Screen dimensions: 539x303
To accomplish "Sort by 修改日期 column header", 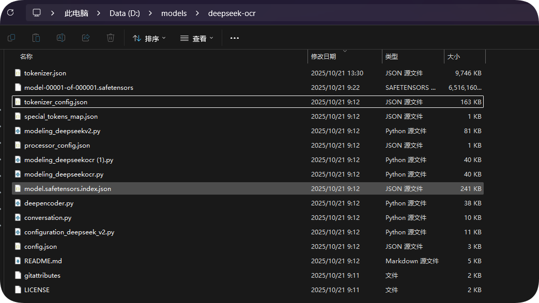I will [324, 57].
